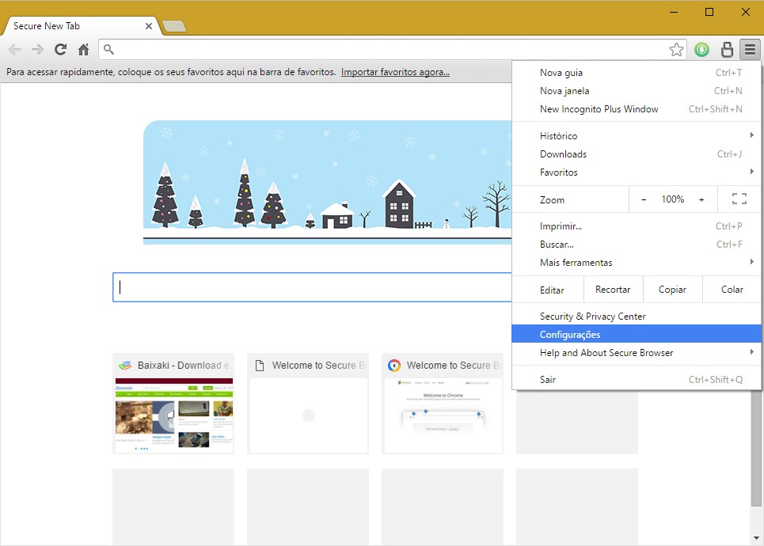Toggle the hamburger main menu button

pyautogui.click(x=750, y=49)
